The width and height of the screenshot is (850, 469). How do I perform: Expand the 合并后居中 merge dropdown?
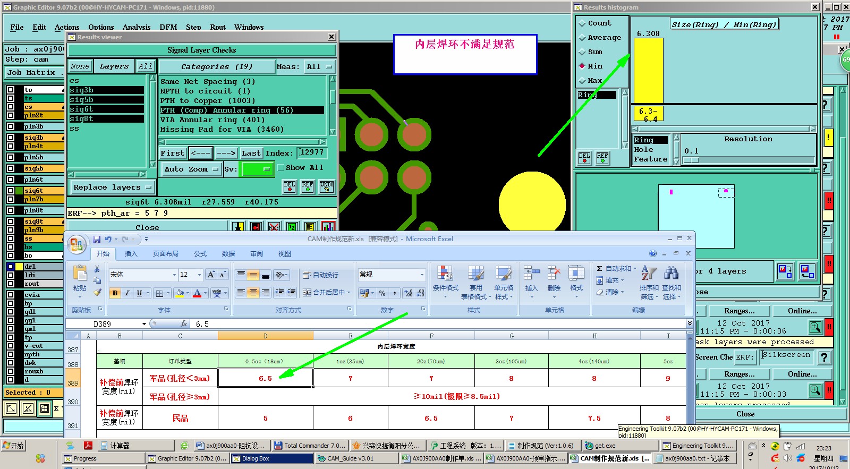click(349, 293)
